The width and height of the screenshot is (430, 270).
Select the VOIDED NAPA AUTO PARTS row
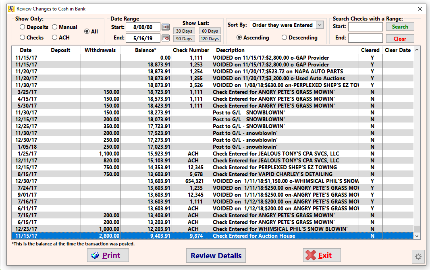[212, 72]
